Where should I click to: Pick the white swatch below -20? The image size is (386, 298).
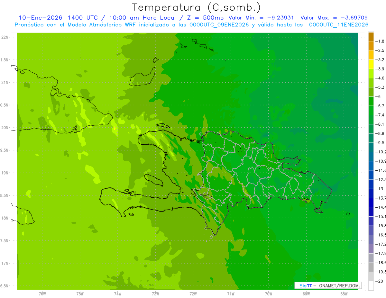coord(371,285)
